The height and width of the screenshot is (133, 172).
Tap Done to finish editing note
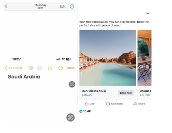71,68
